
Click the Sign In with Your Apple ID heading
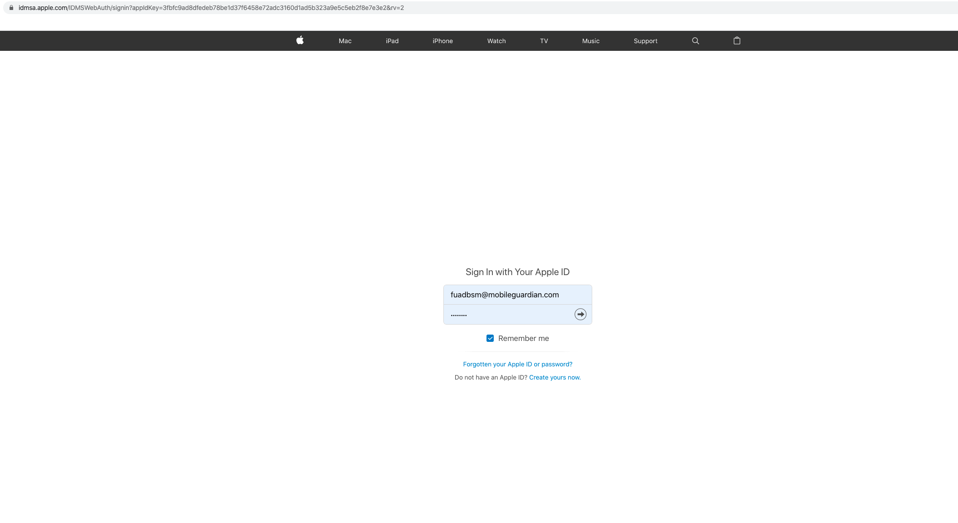coord(517,272)
